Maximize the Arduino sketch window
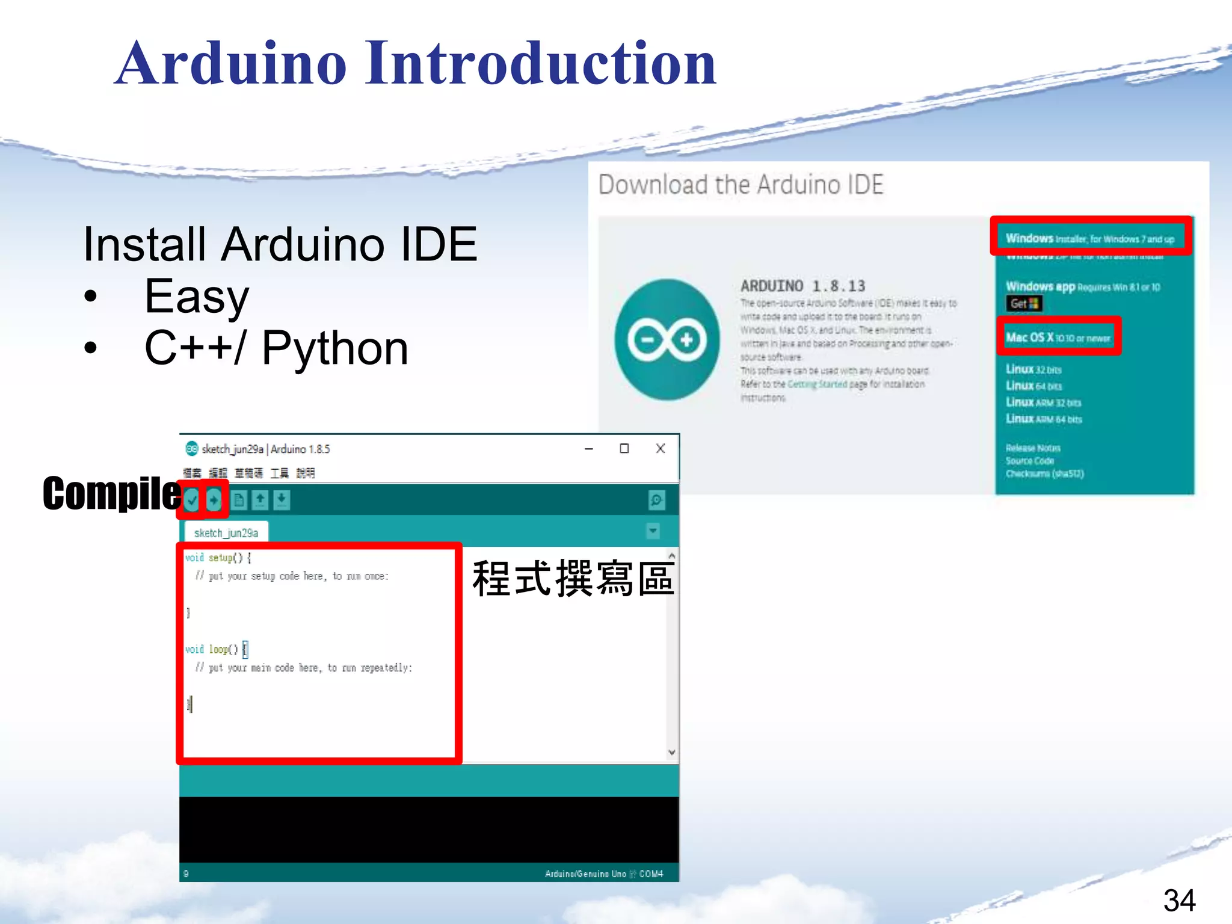1232x924 pixels. pyautogui.click(x=624, y=449)
